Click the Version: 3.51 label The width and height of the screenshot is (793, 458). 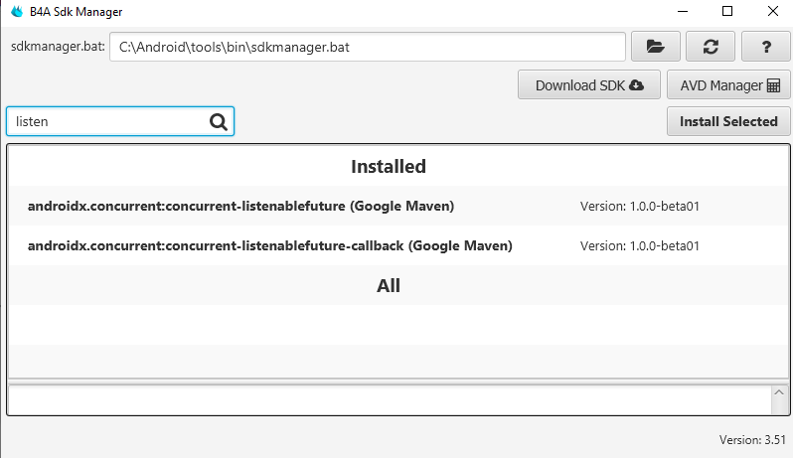tap(752, 439)
